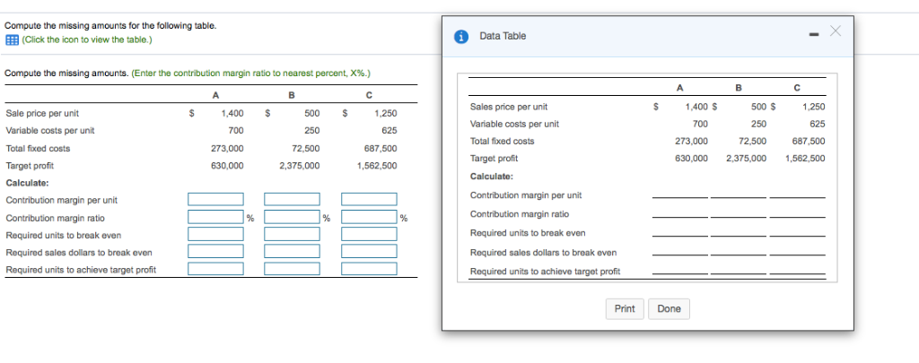Click the "Target profit" label in left table
The image size is (919, 363).
pos(30,166)
